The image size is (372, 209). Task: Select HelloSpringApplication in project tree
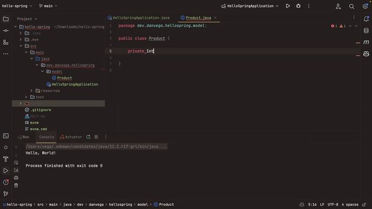(75, 84)
